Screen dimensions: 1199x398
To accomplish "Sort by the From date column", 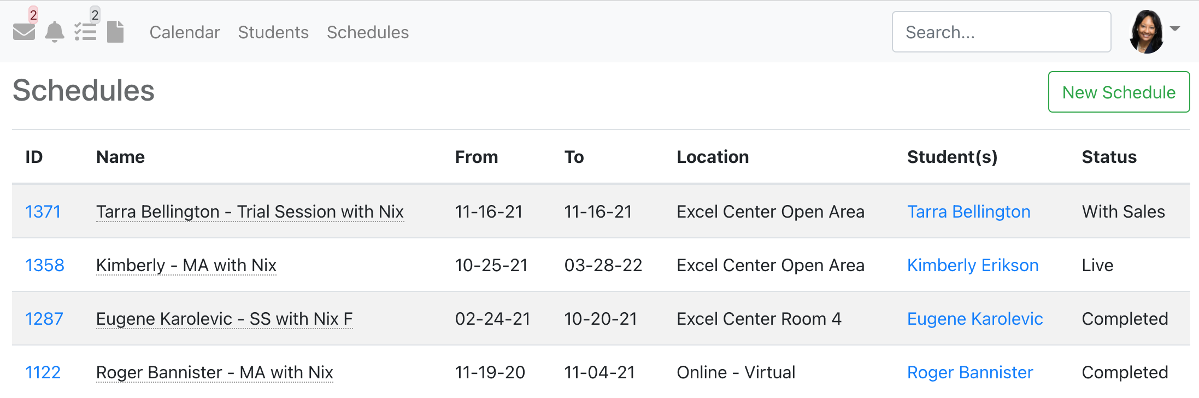I will click(477, 157).
